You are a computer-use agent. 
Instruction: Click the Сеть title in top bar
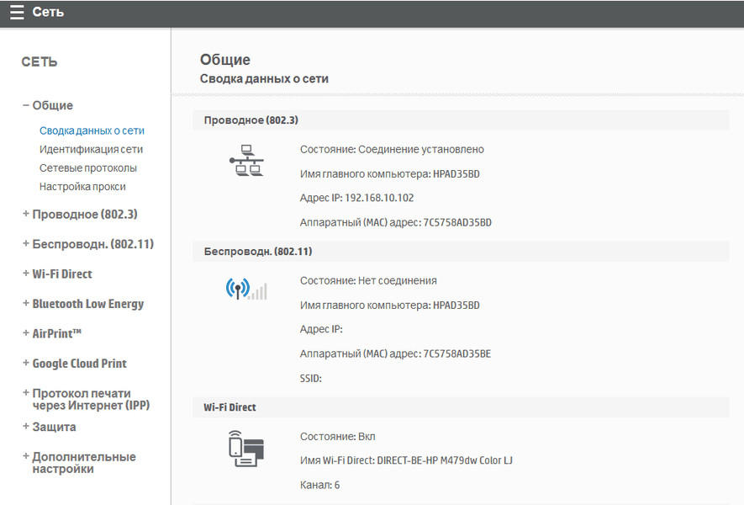48,12
